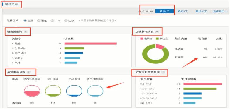Click the 引流搜索词 panel heading
The image size is (230, 109).
coord(15,32)
